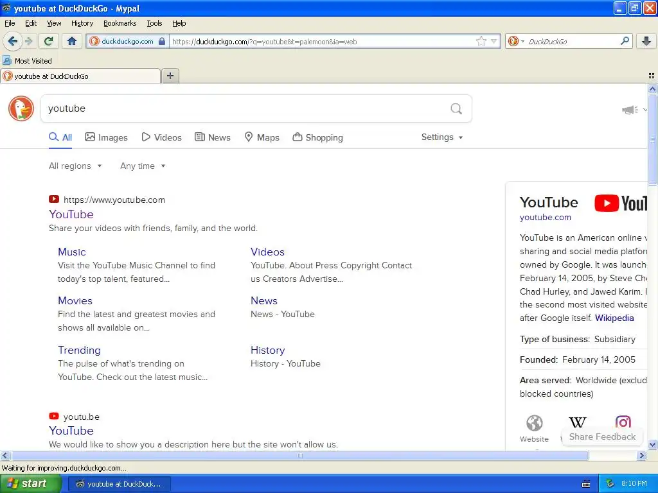Click the forward navigation arrow

[28, 41]
